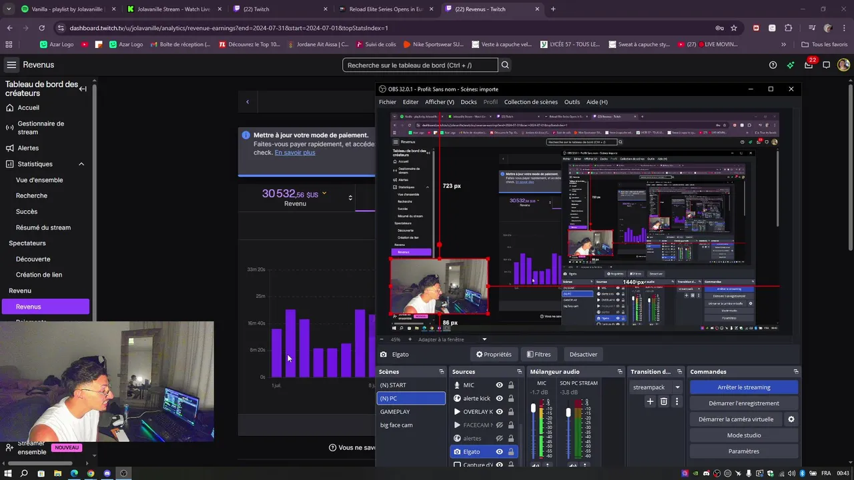
Task: Open Chrome tab search chevron
Action: pyautogui.click(x=9, y=9)
